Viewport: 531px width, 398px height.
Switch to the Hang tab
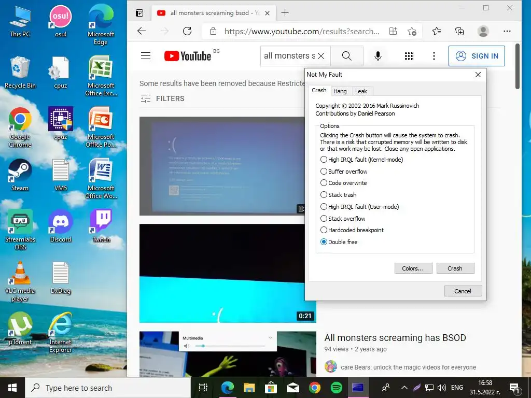pyautogui.click(x=340, y=91)
